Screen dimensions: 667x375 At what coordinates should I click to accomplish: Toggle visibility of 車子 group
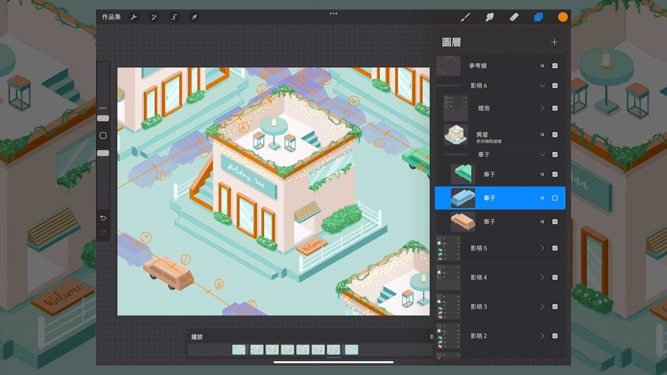[555, 155]
